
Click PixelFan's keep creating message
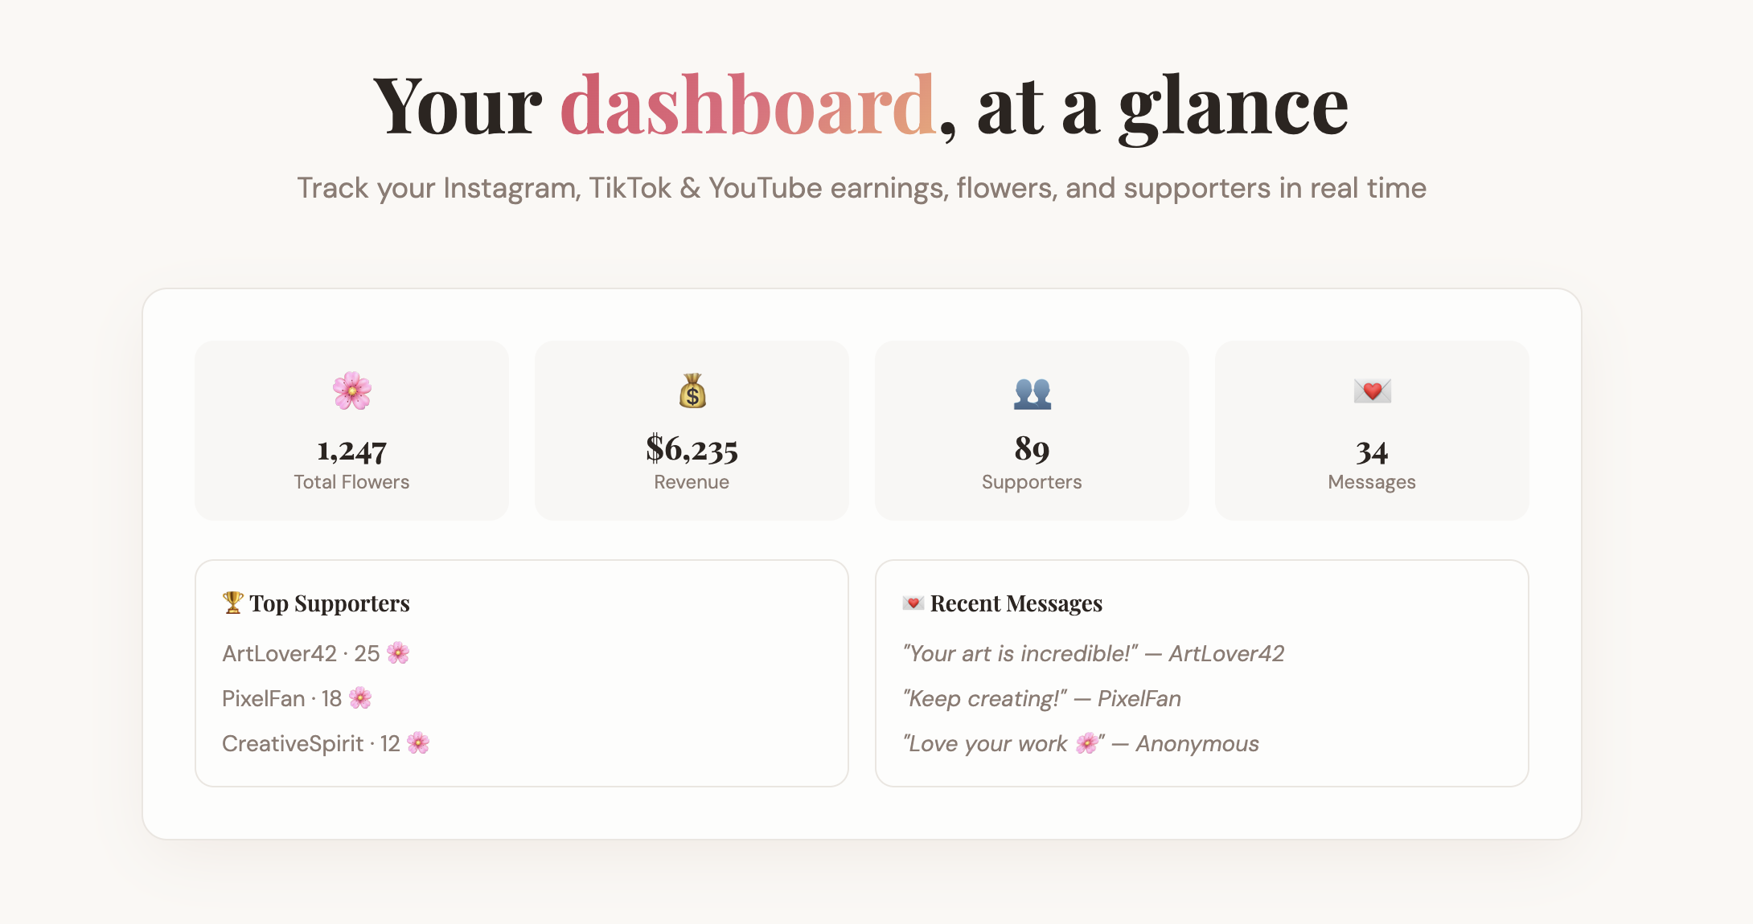[x=1041, y=698]
